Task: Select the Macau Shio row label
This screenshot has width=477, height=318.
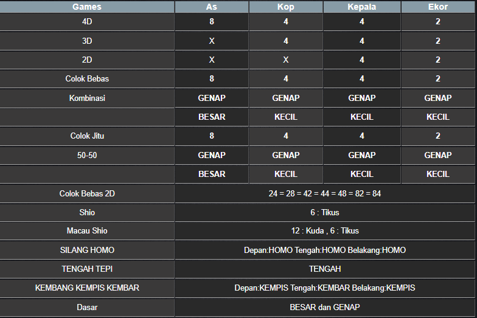Action: pyautogui.click(x=87, y=231)
